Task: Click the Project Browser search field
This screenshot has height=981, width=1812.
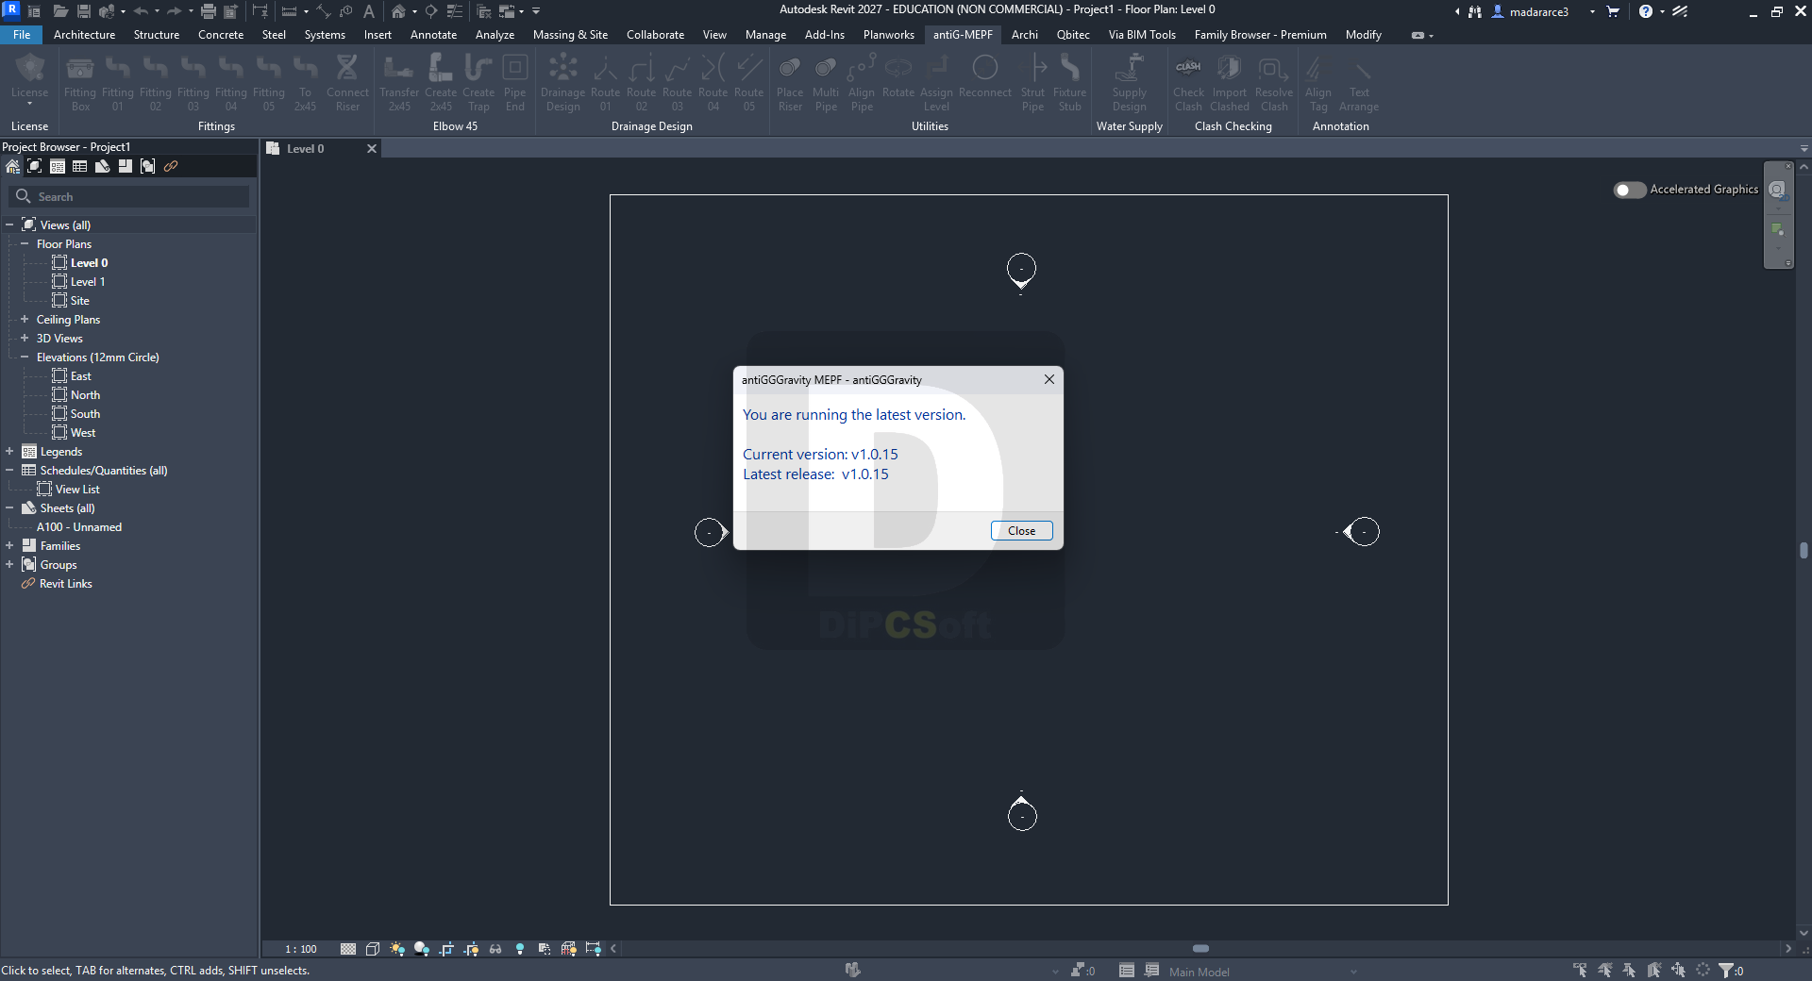Action: 129,197
